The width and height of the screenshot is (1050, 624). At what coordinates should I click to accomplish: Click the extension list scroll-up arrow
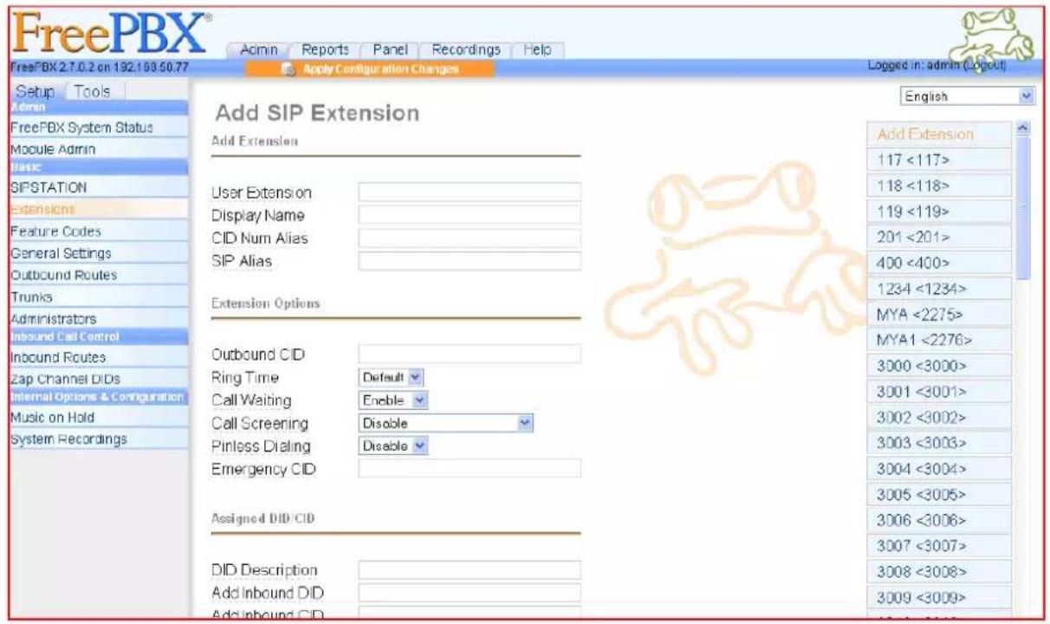point(1023,130)
